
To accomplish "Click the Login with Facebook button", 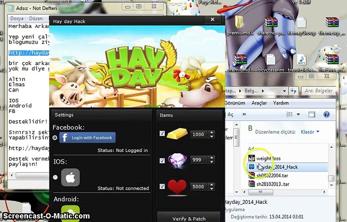I will pos(88,138).
